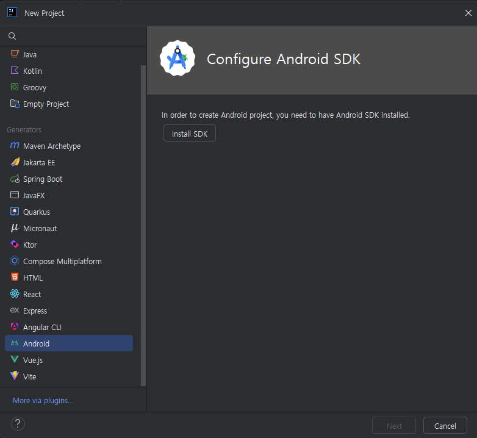Click the React atom icon
The height and width of the screenshot is (438, 477).
tap(15, 294)
